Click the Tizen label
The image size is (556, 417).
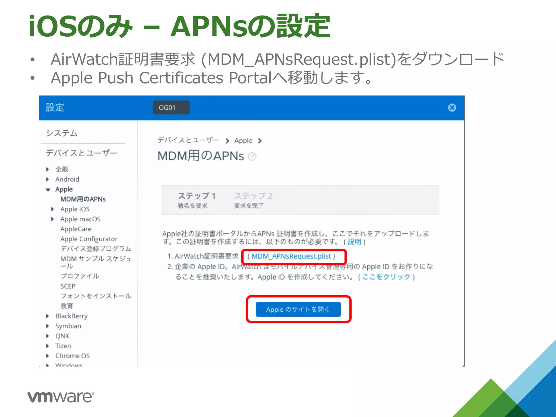63,346
